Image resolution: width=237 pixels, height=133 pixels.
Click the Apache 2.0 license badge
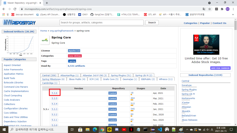74,51
